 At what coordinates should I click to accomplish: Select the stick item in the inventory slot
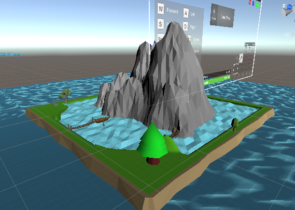pyautogui.click(x=241, y=57)
